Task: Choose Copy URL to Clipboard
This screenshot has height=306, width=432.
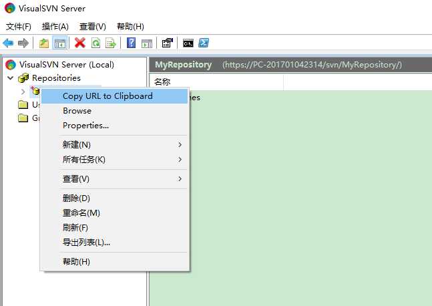Action: coord(115,96)
